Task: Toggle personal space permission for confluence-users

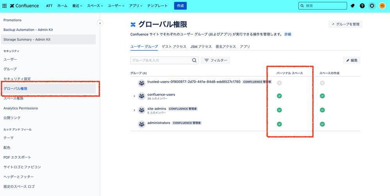Action: (x=279, y=96)
